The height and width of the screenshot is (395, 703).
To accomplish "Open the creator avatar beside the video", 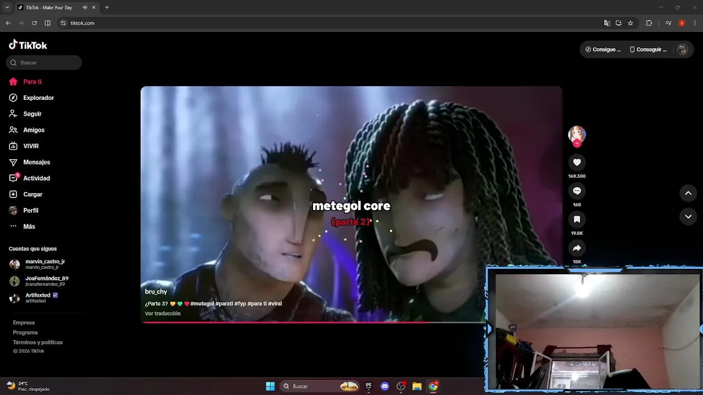I will pos(577,134).
